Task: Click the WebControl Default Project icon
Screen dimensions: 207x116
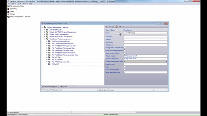Action: tap(49, 41)
